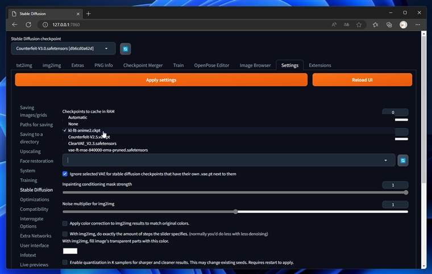Open the browser profile avatar
This screenshot has height=274, width=432.
pyautogui.click(x=404, y=25)
